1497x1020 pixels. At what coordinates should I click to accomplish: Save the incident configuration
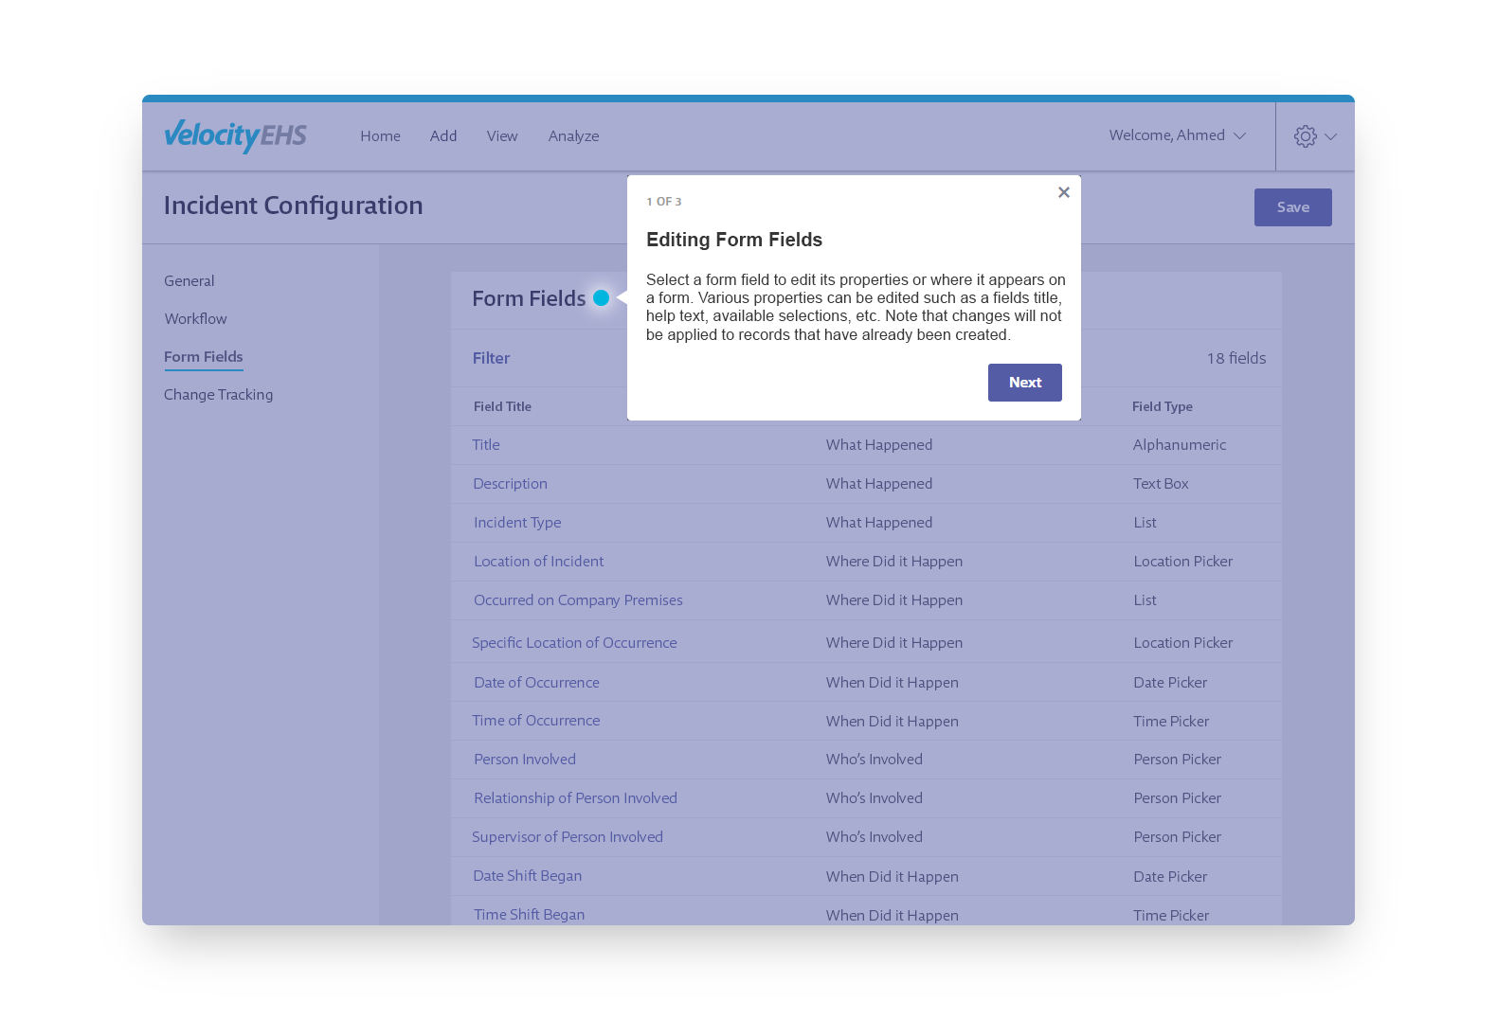(x=1292, y=207)
